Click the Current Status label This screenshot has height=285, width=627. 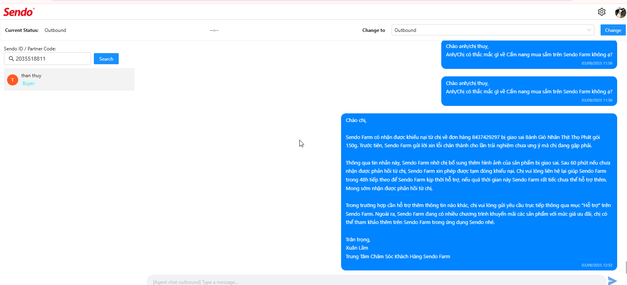pyautogui.click(x=22, y=30)
